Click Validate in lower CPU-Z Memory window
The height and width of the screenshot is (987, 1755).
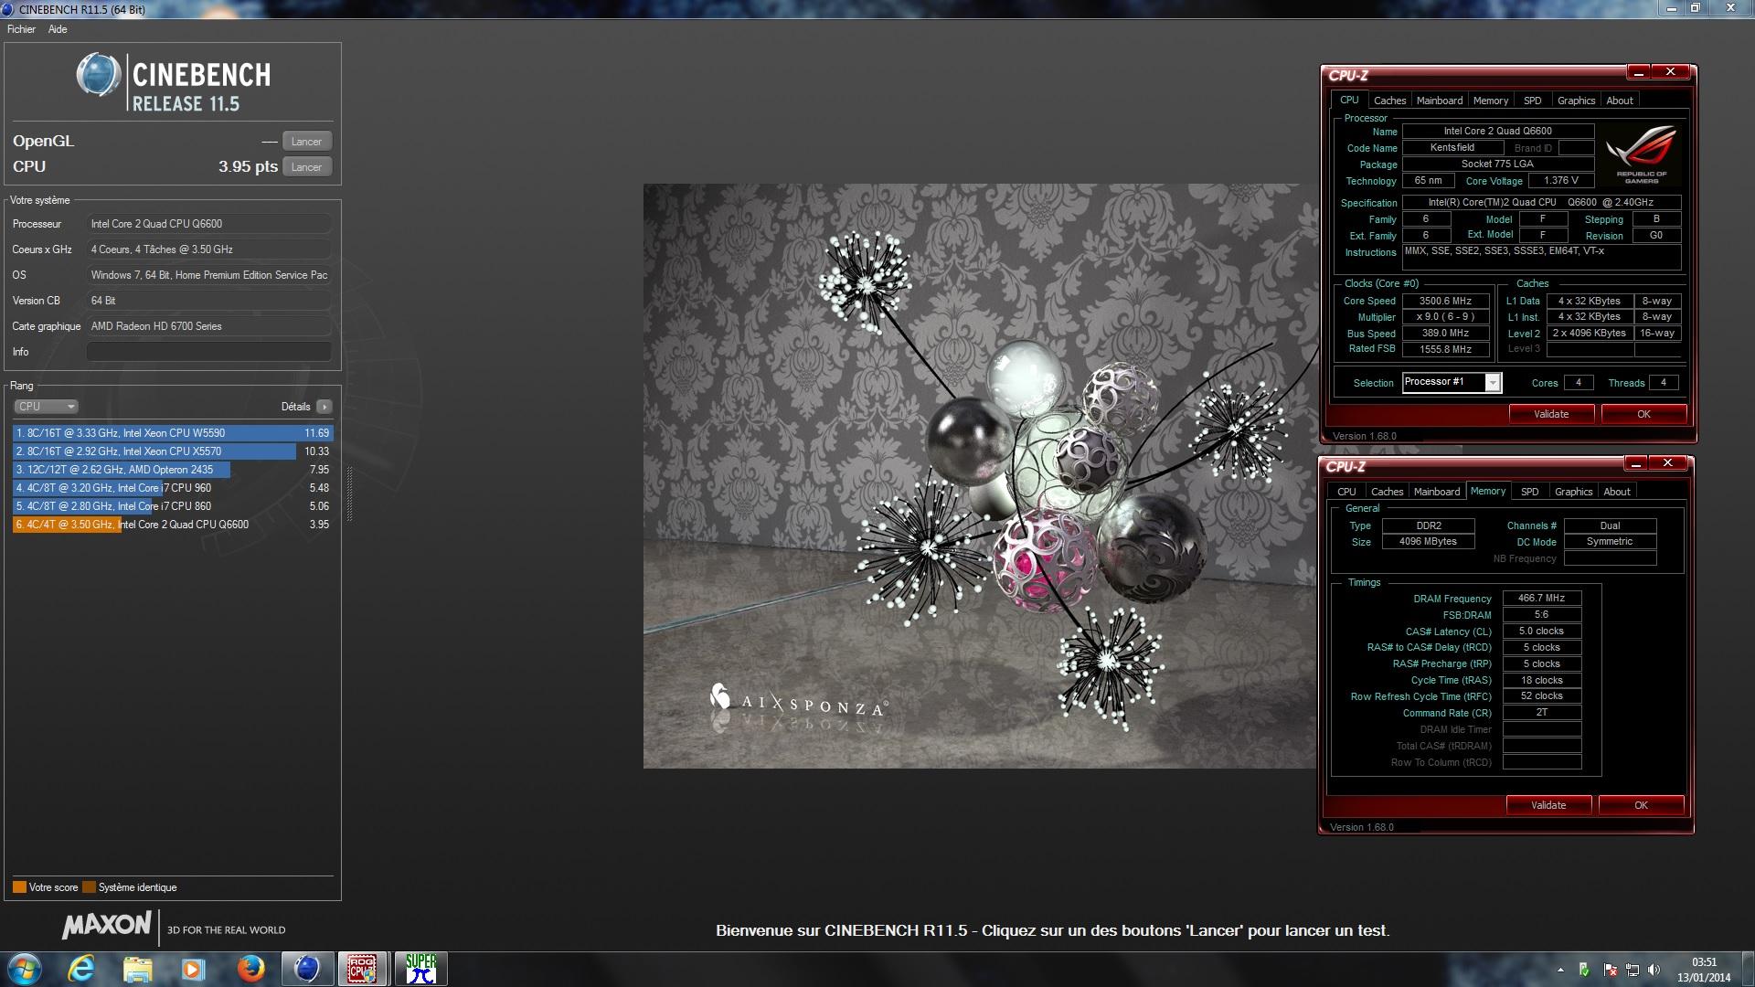pyautogui.click(x=1548, y=805)
